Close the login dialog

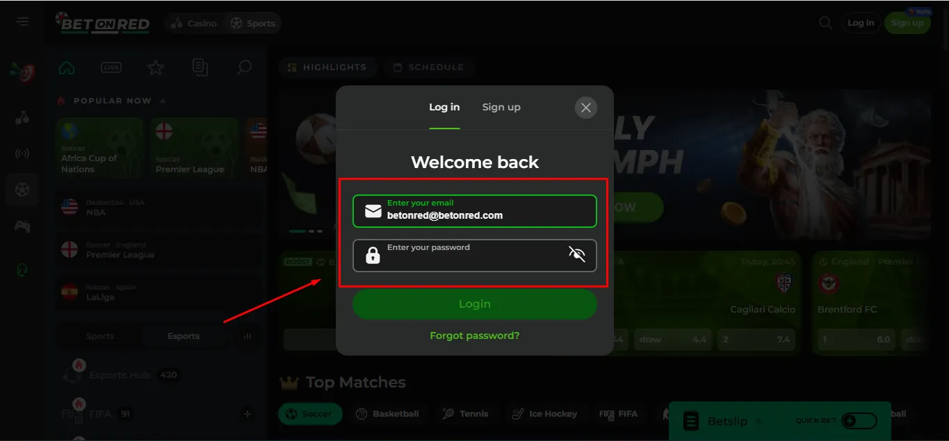[x=586, y=108]
